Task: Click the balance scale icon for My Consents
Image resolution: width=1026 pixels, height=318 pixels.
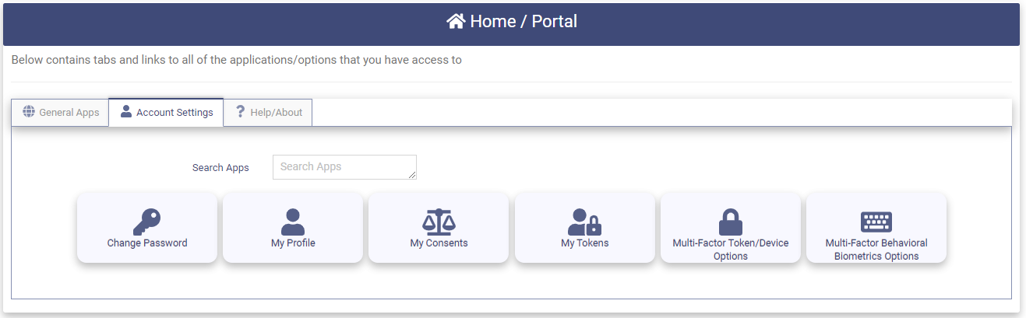Action: click(439, 222)
